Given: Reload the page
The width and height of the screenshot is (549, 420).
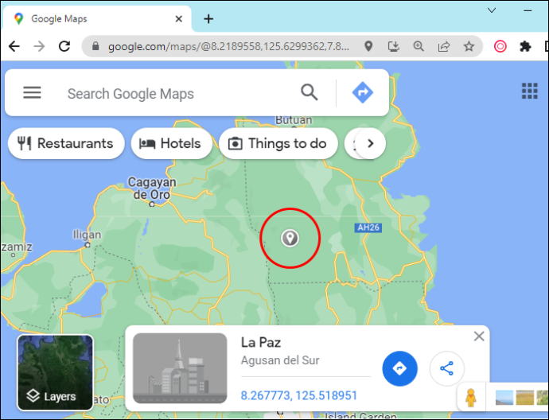Looking at the screenshot, I should click(64, 46).
